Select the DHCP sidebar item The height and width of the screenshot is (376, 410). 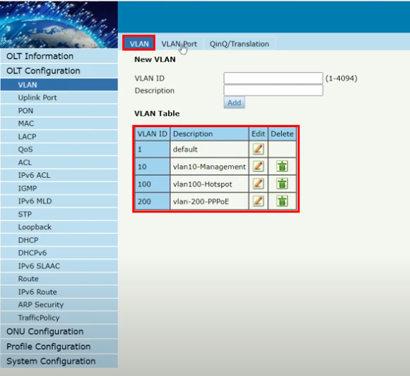59,240
